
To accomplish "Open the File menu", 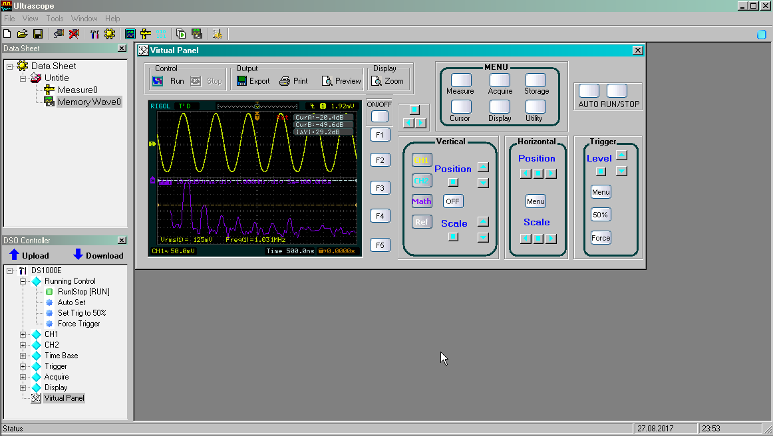I will (9, 19).
